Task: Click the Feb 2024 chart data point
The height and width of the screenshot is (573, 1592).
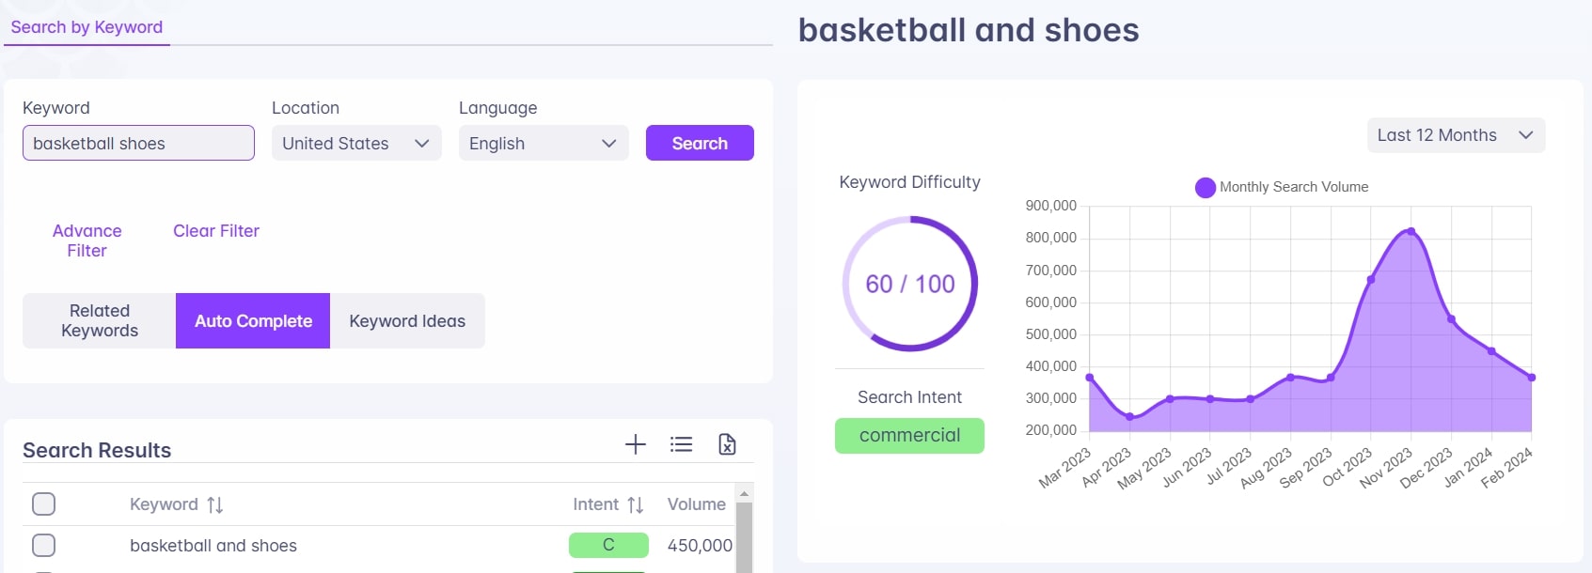Action: pyautogui.click(x=1532, y=378)
